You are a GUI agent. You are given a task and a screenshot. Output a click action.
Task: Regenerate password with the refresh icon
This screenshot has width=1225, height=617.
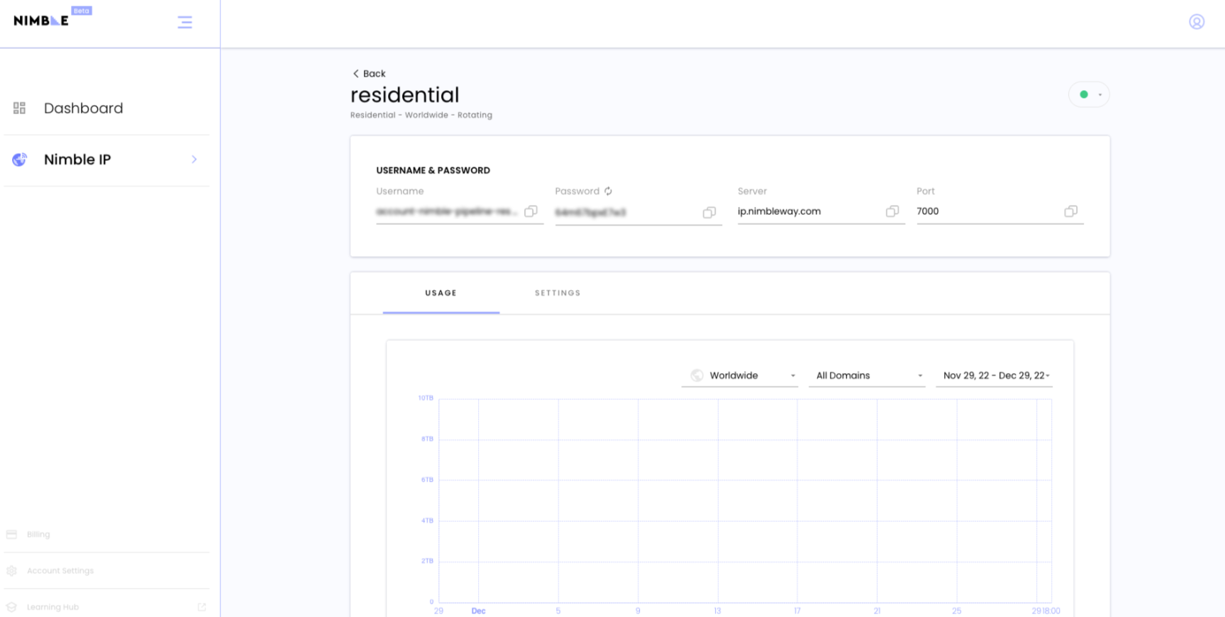tap(609, 191)
